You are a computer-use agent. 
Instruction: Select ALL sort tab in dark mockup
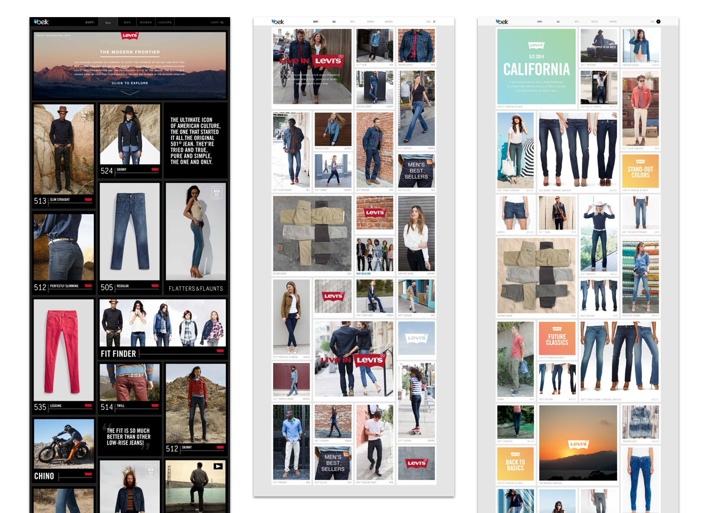[108, 22]
